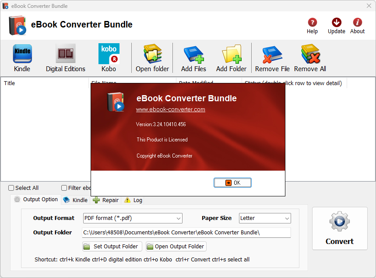Image resolution: width=376 pixels, height=278 pixels.
Task: Click 'This Product is Licensed' text
Action: point(162,140)
